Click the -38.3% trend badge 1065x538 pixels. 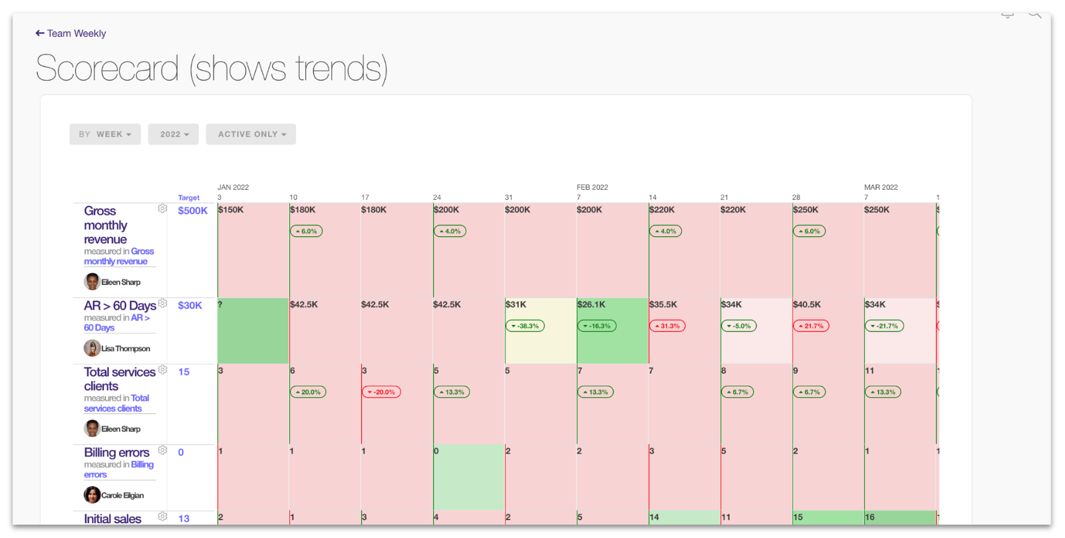pos(525,326)
